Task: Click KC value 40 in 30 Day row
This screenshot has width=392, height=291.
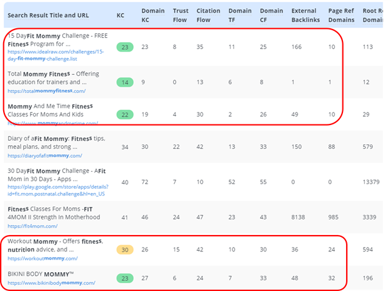Action: tap(125, 182)
